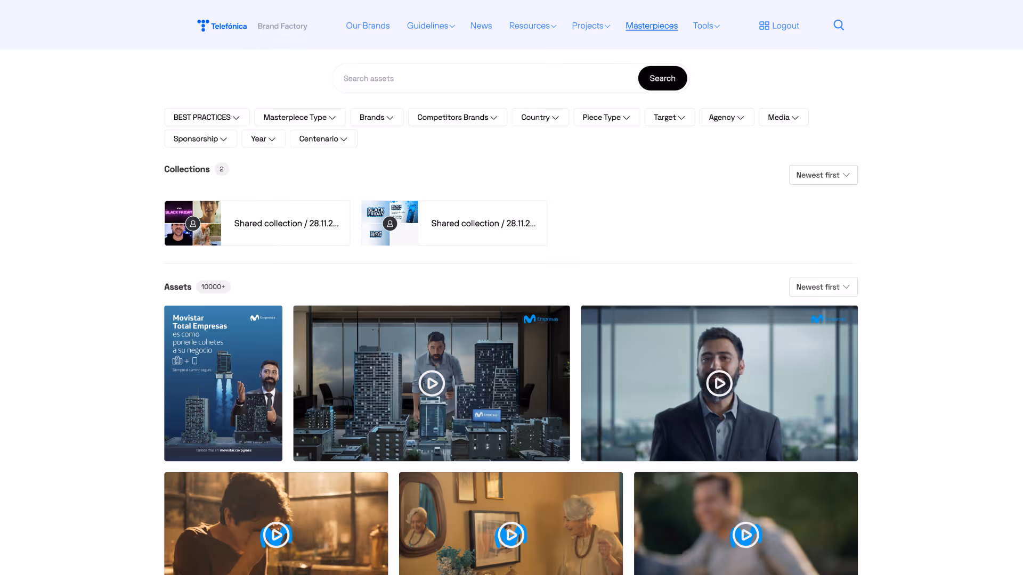Image resolution: width=1023 pixels, height=575 pixels.
Task: Play the elderly woman mirror video
Action: 511,535
